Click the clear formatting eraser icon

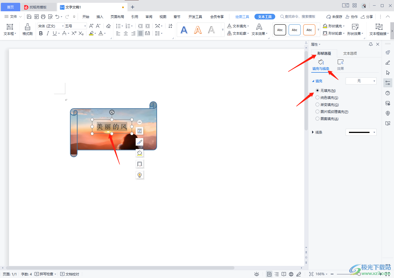click(108, 26)
